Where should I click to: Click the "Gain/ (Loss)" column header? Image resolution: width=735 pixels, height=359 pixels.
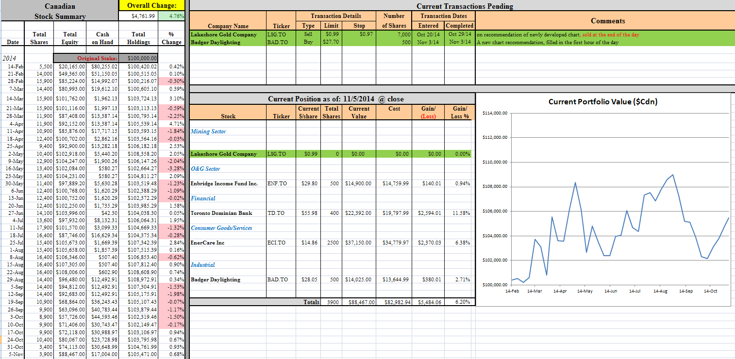(428, 113)
